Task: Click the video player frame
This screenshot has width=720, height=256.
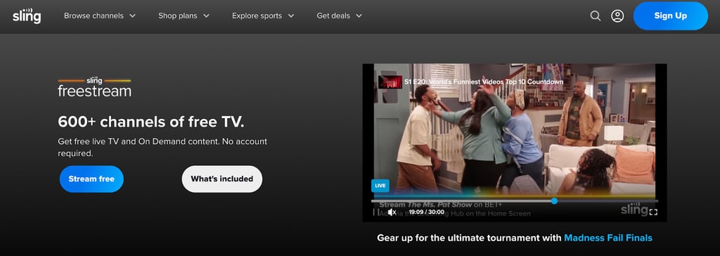Action: pyautogui.click(x=514, y=143)
